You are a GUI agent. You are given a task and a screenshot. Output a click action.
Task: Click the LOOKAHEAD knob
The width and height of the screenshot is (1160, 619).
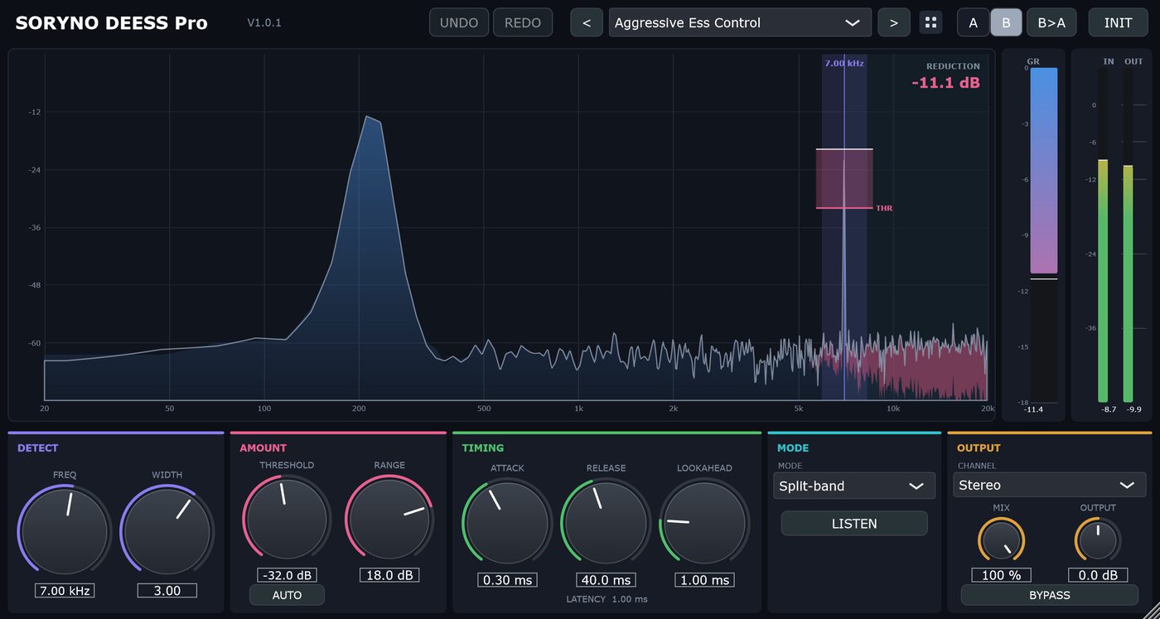[x=704, y=523]
